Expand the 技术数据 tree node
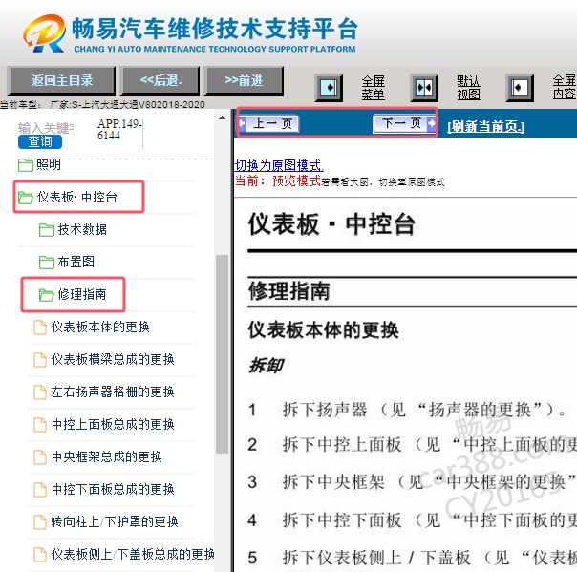This screenshot has height=572, width=577. tap(82, 230)
